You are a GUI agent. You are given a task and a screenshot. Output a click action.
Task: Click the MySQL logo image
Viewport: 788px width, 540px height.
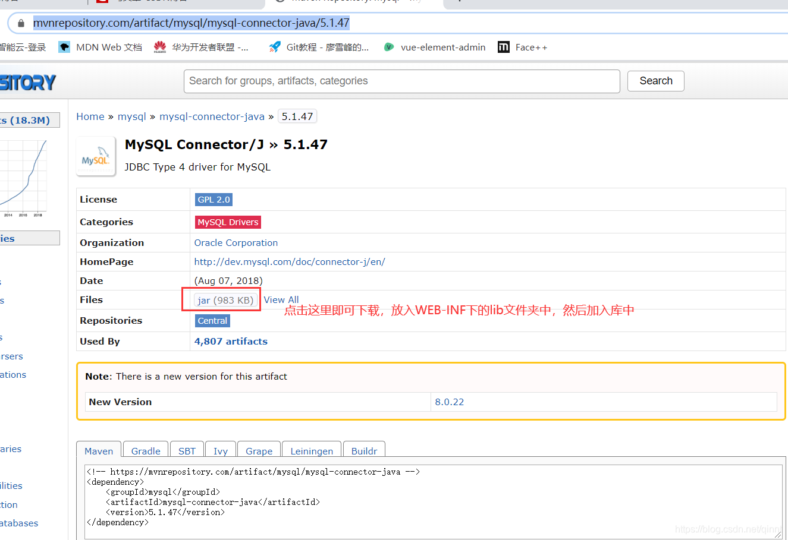coord(95,156)
